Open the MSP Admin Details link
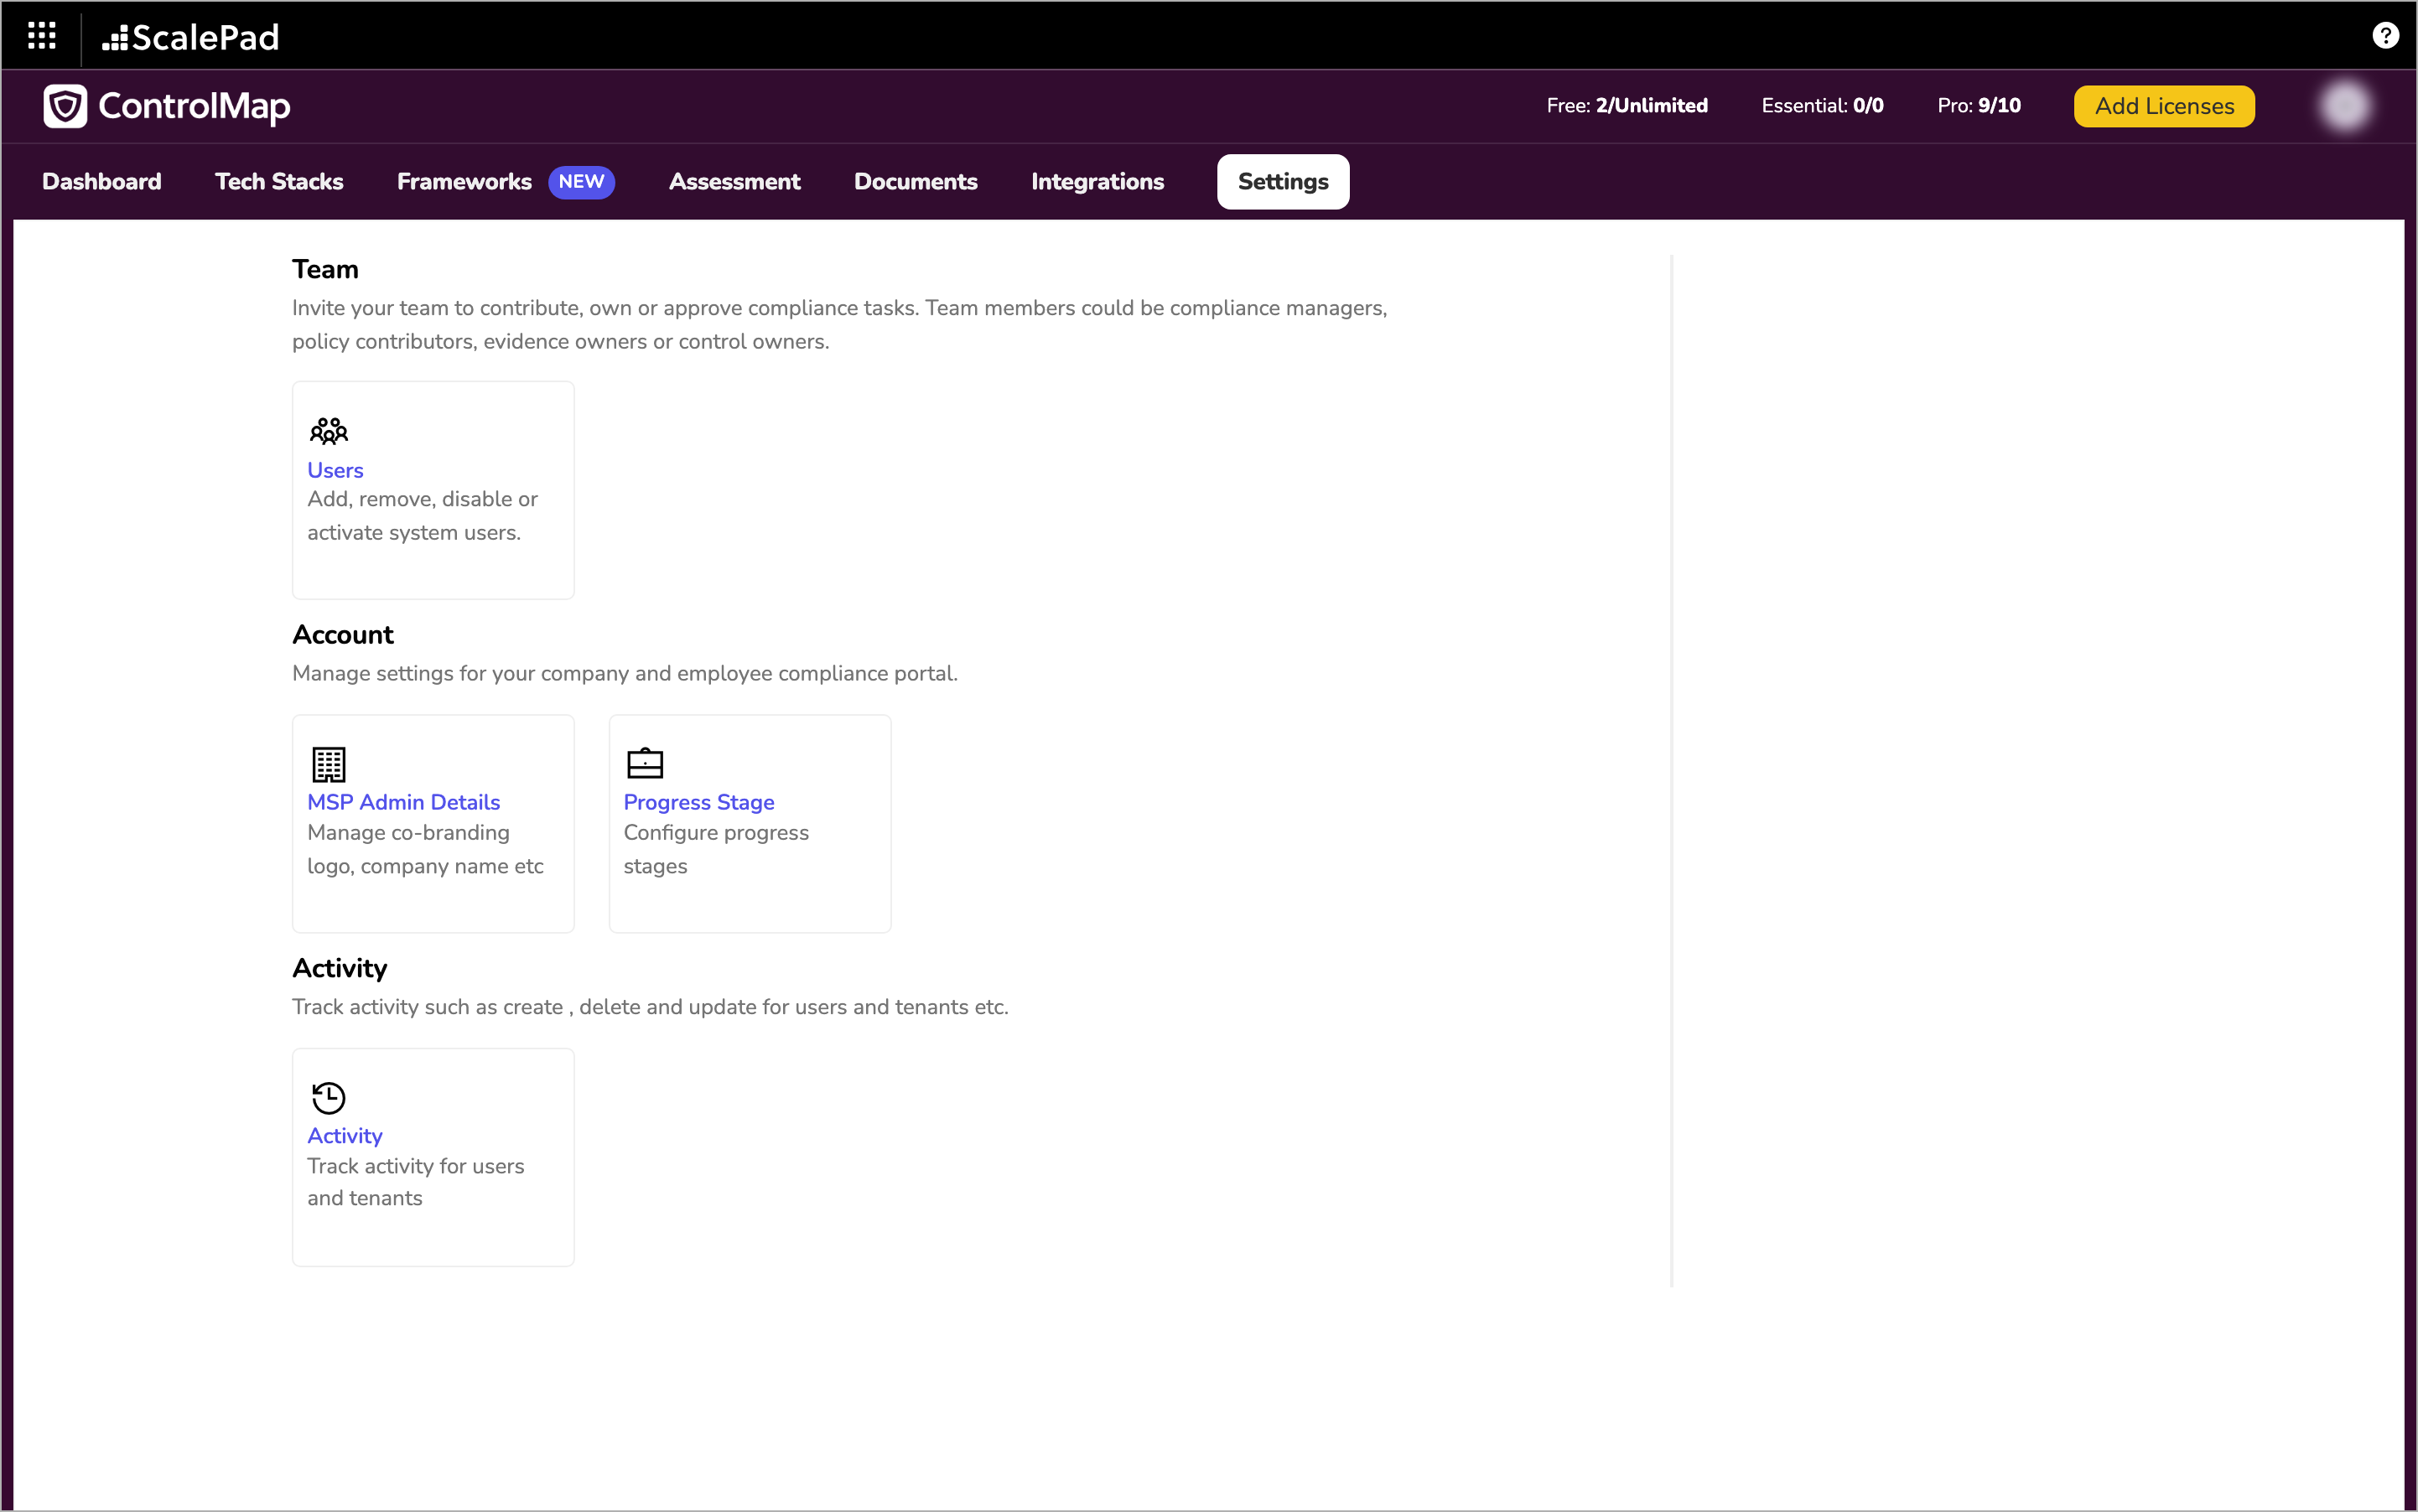Viewport: 2418px width, 1512px height. tap(403, 802)
